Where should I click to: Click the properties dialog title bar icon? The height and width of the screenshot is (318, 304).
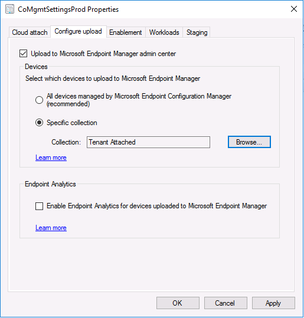pyautogui.click(x=9, y=9)
